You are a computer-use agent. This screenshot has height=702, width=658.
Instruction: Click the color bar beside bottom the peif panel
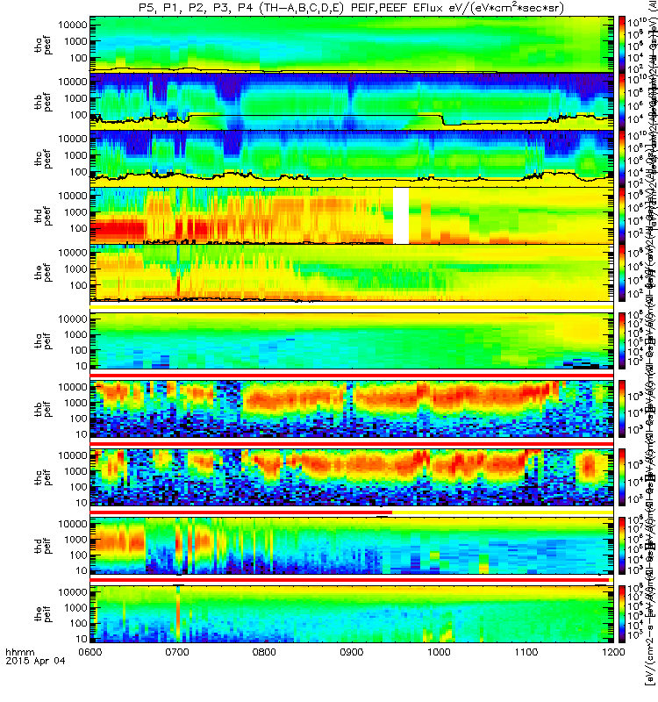[x=622, y=614]
